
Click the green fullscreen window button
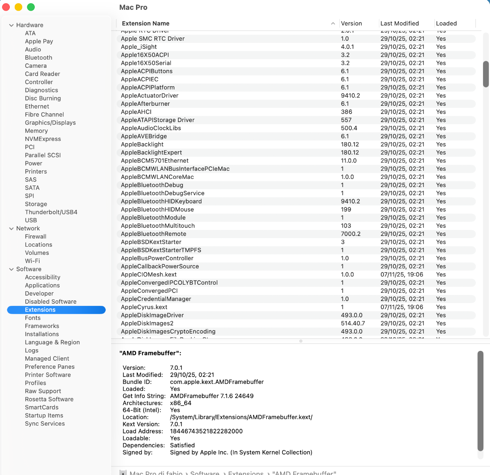point(31,7)
